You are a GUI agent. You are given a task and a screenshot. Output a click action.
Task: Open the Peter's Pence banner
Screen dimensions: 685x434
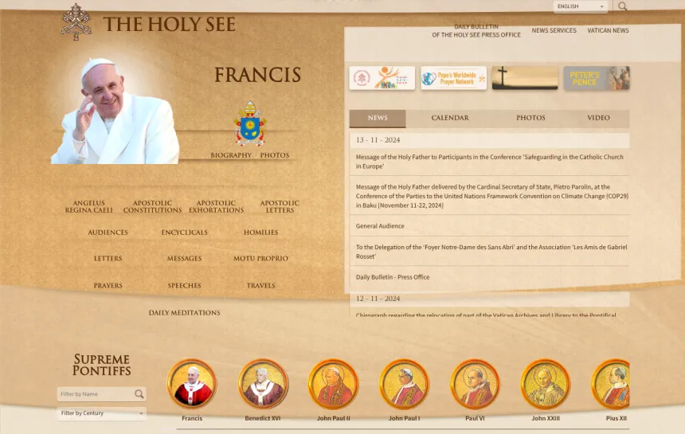(x=597, y=78)
